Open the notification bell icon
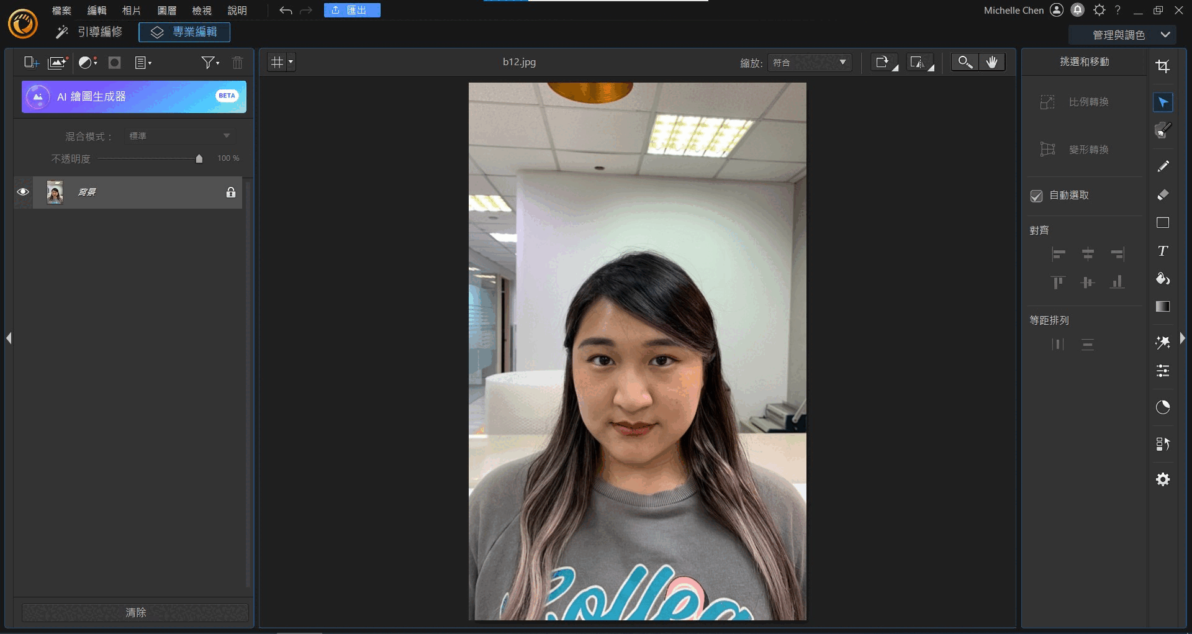 [x=1078, y=10]
